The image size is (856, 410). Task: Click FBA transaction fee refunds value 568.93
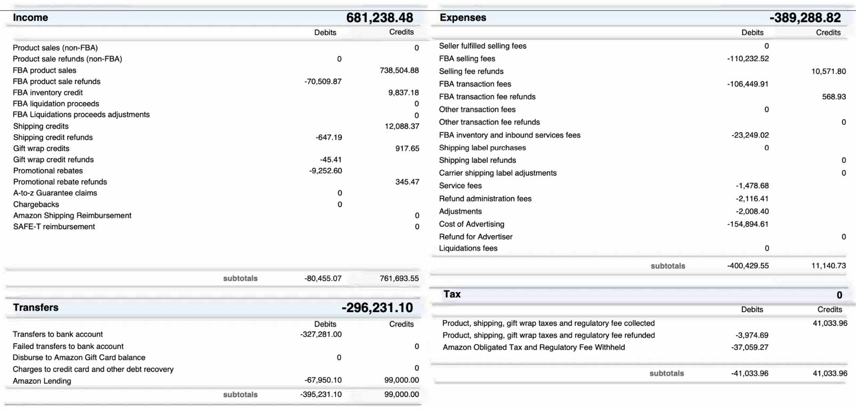834,97
